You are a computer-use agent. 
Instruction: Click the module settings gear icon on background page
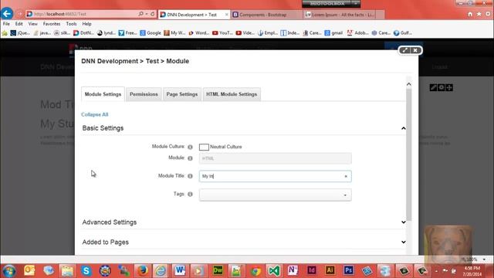coord(441,87)
